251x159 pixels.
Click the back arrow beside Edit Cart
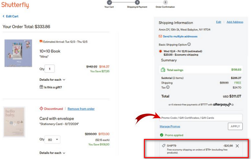tap(3, 16)
